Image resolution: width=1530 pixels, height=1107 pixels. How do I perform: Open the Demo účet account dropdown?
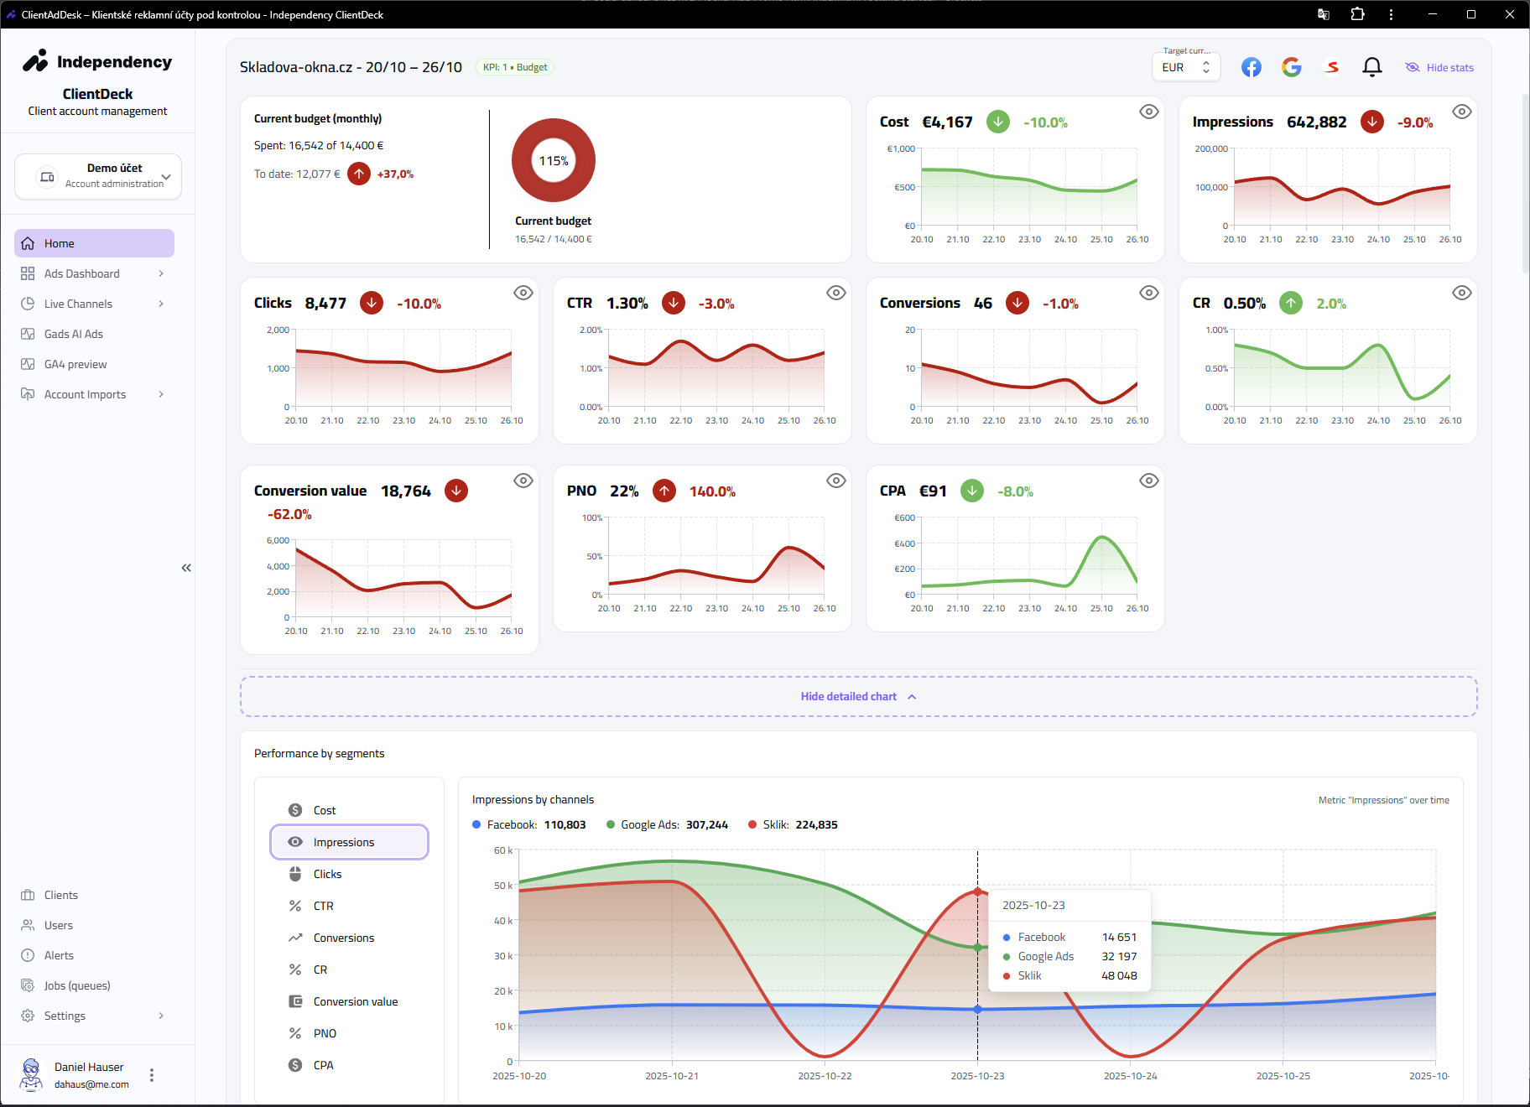coord(97,176)
